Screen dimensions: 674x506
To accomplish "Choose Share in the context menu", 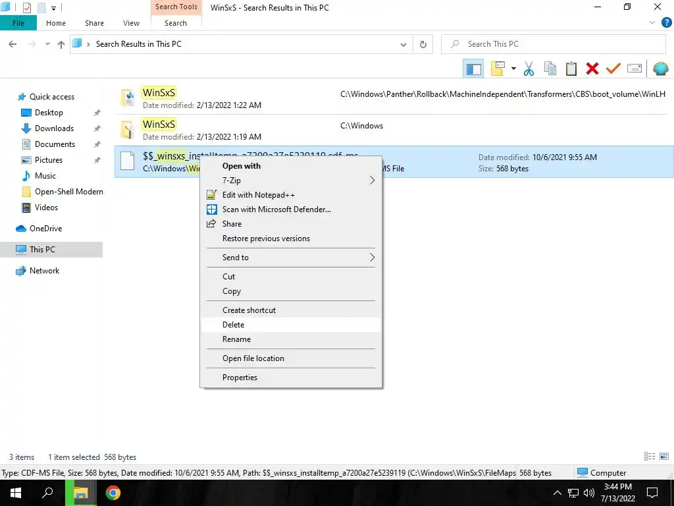I will pyautogui.click(x=291, y=224).
